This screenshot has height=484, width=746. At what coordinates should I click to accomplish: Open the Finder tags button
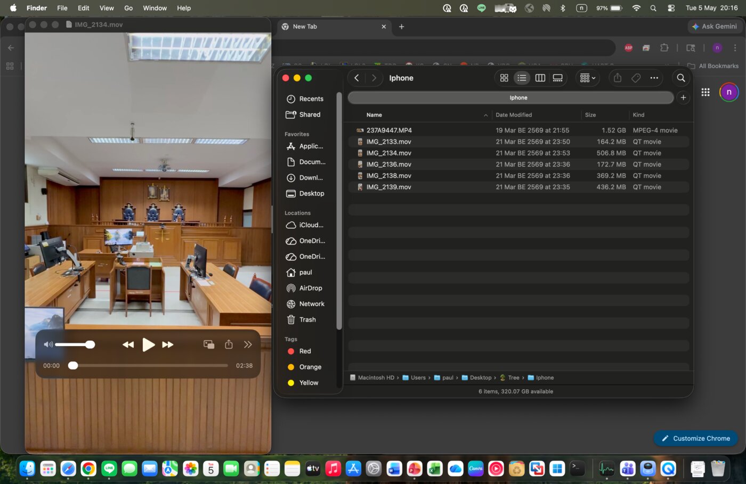click(636, 78)
